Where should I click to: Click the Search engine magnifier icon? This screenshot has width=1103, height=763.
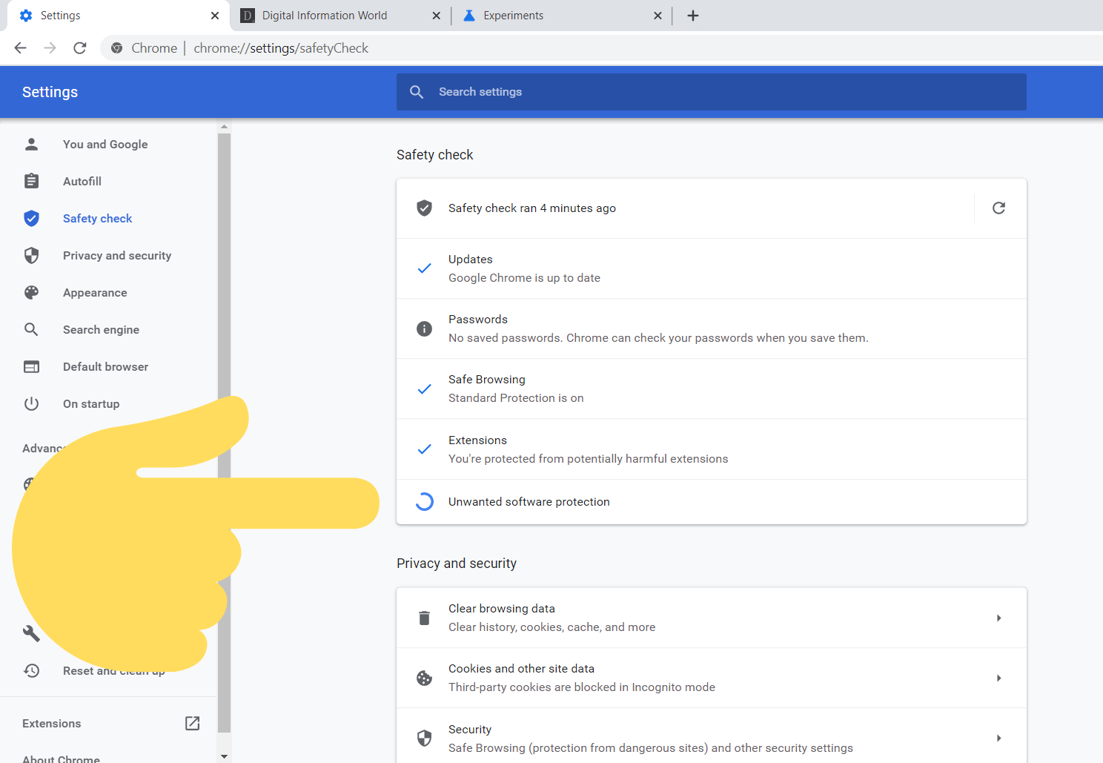[31, 329]
